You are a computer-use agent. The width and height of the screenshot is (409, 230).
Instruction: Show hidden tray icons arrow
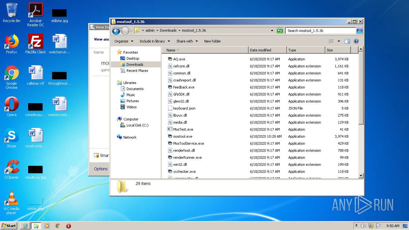pyautogui.click(x=356, y=226)
